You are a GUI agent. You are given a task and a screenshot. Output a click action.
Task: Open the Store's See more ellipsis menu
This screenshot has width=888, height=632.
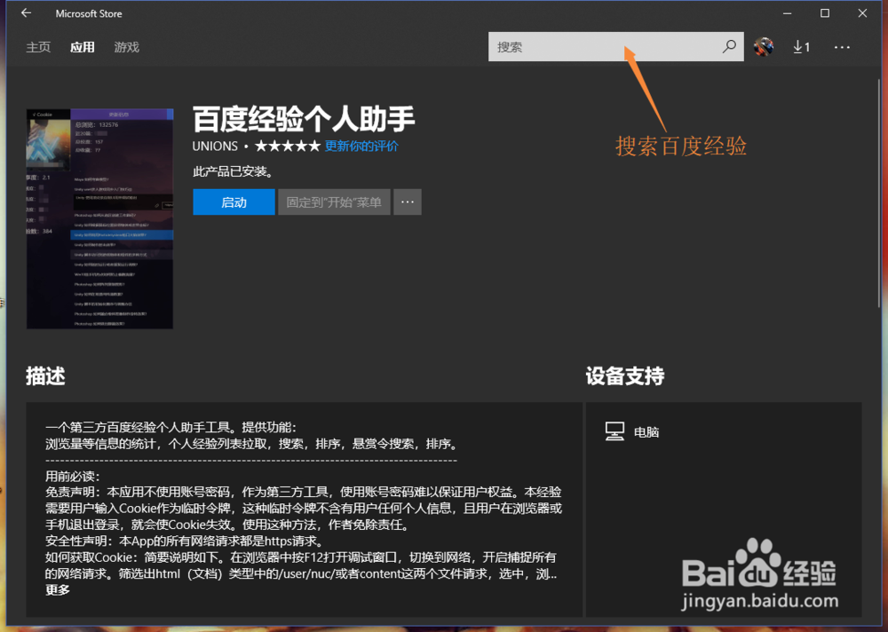pos(841,46)
